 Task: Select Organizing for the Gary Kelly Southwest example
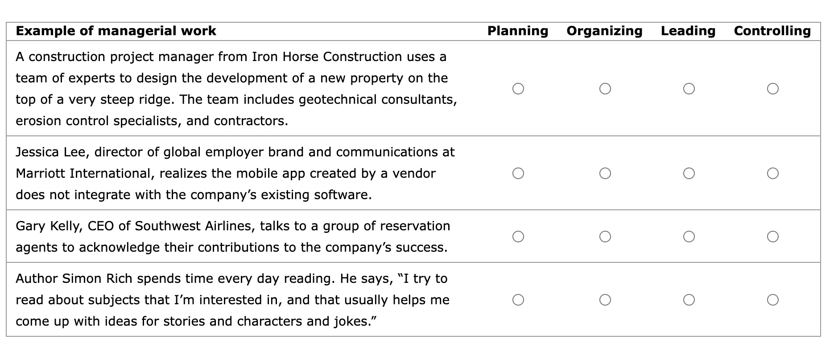coord(604,236)
